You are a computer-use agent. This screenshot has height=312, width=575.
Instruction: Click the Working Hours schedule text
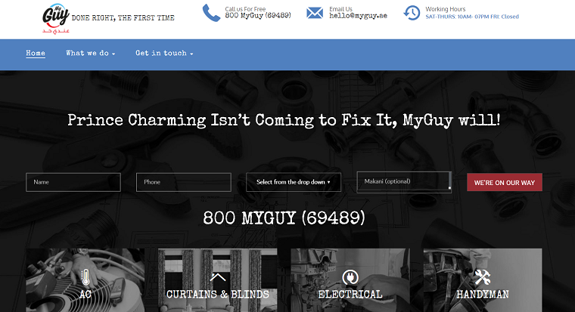pos(472,17)
